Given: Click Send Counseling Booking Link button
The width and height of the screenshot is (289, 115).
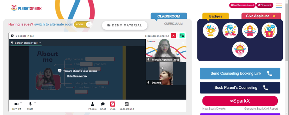Looking at the screenshot, I should (240, 73).
